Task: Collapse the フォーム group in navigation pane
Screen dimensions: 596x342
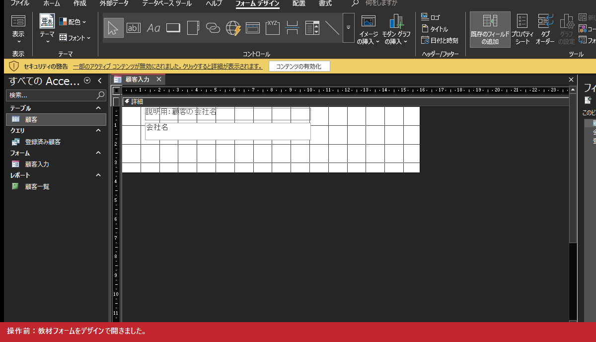Action: tap(98, 153)
